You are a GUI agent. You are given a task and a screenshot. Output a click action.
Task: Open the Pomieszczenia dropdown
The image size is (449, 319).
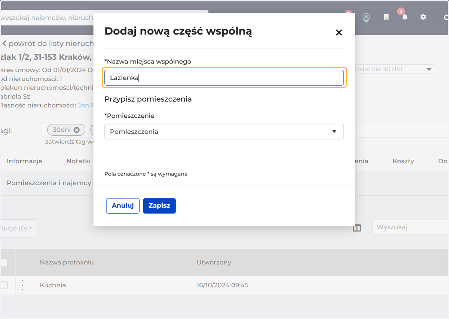pyautogui.click(x=224, y=131)
